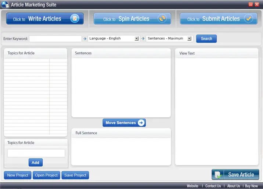263x189 pixels.
Task: Open the Website footer link
Action: pos(192,186)
